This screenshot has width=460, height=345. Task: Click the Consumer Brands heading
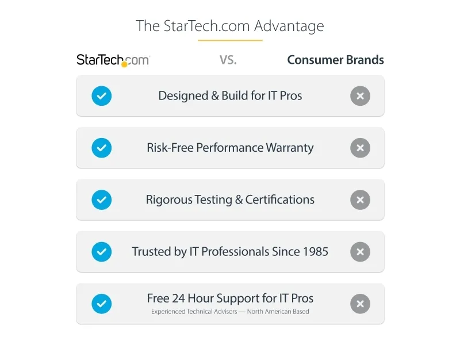[335, 60]
